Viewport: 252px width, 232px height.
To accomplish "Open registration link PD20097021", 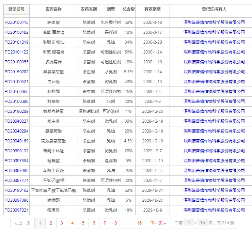I will (17, 210).
